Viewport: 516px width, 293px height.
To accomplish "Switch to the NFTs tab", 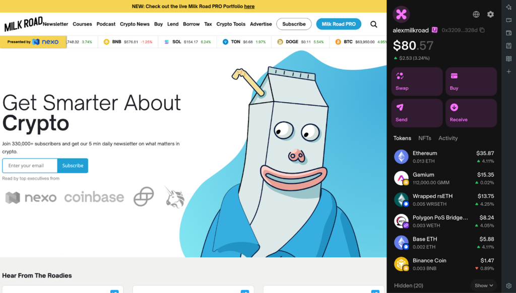I will click(425, 138).
